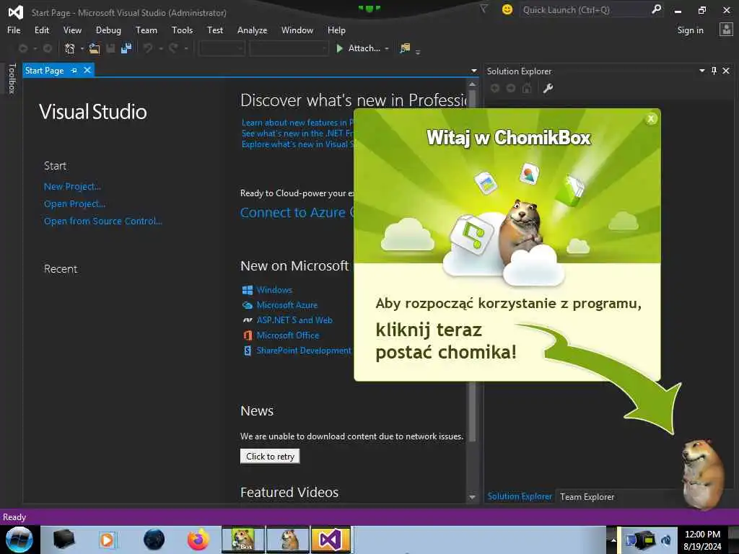Open the Firefox taskbar icon
The height and width of the screenshot is (554, 739).
tap(198, 540)
